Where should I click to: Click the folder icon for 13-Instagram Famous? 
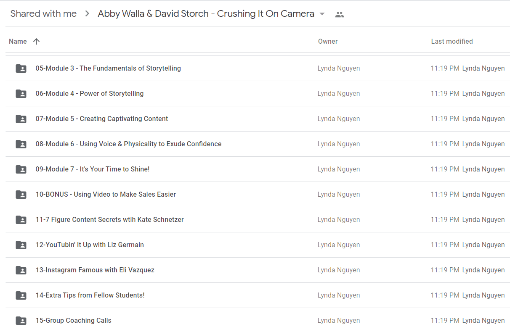(21, 270)
